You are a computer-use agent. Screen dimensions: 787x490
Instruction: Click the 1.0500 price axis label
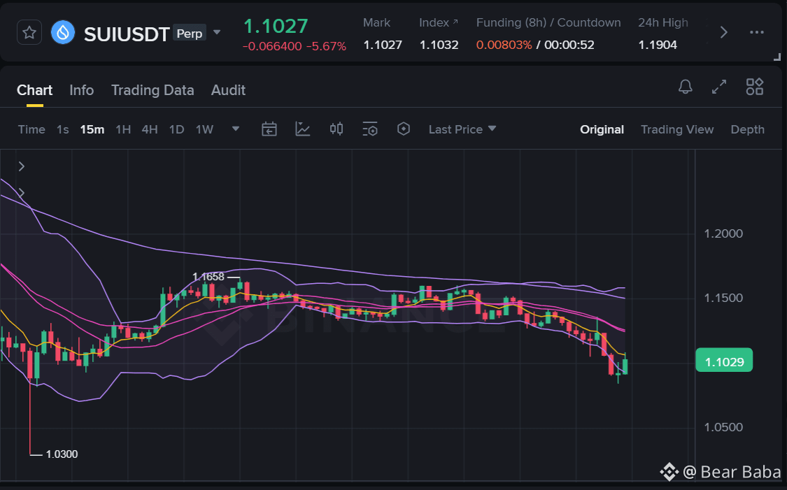(x=723, y=427)
